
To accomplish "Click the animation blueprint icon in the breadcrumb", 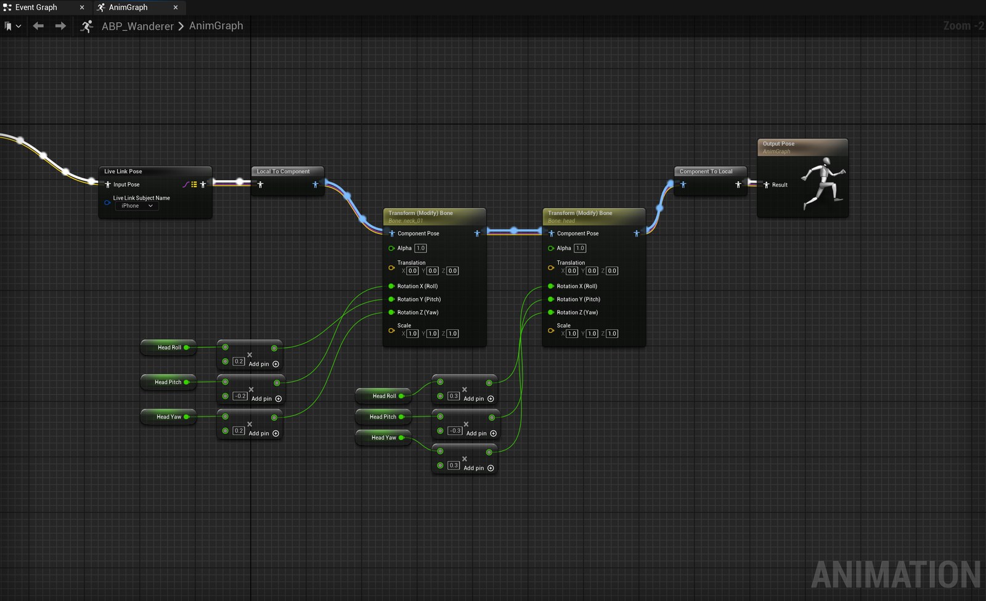I will click(x=87, y=26).
